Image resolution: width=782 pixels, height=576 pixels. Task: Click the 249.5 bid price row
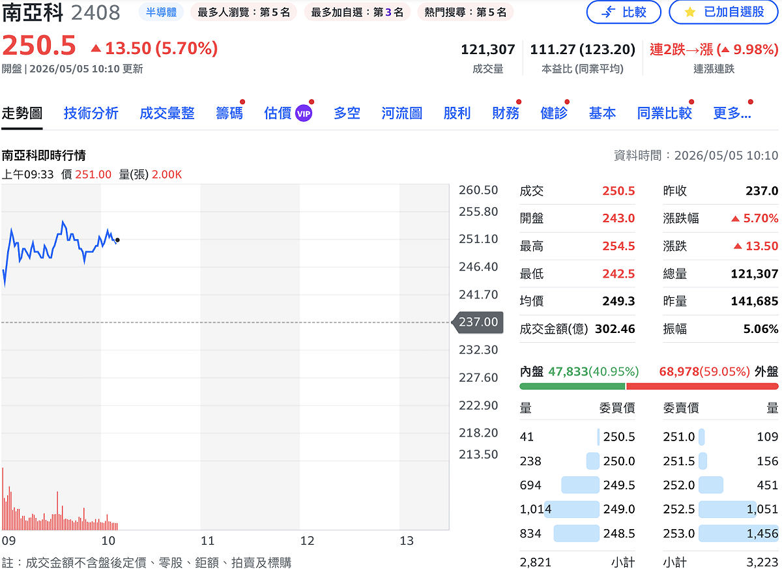click(x=577, y=485)
